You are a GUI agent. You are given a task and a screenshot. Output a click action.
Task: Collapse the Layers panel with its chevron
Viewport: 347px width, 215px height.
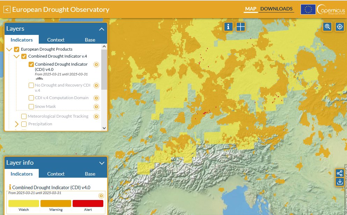[102, 29]
